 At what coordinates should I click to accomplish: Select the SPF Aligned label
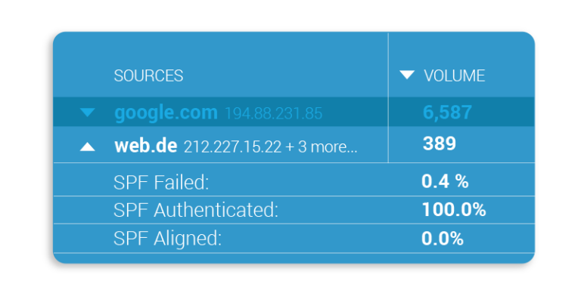pyautogui.click(x=167, y=239)
